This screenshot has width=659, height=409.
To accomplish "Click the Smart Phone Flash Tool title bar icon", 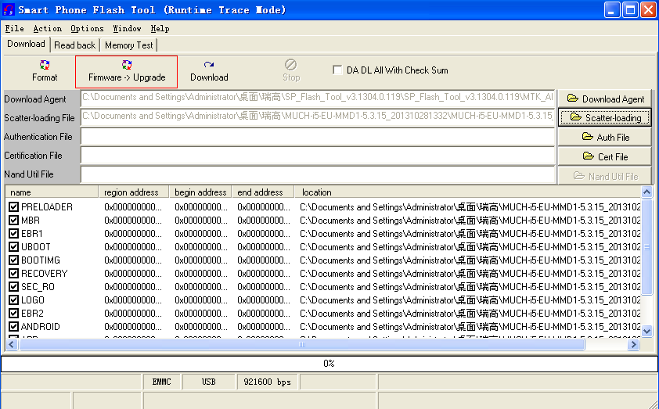I will click(8, 9).
